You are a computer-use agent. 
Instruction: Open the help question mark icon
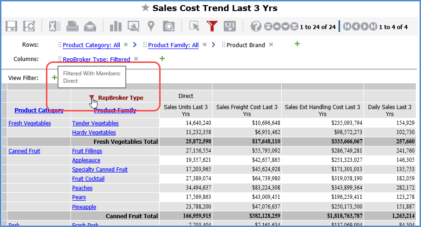[x=256, y=26]
